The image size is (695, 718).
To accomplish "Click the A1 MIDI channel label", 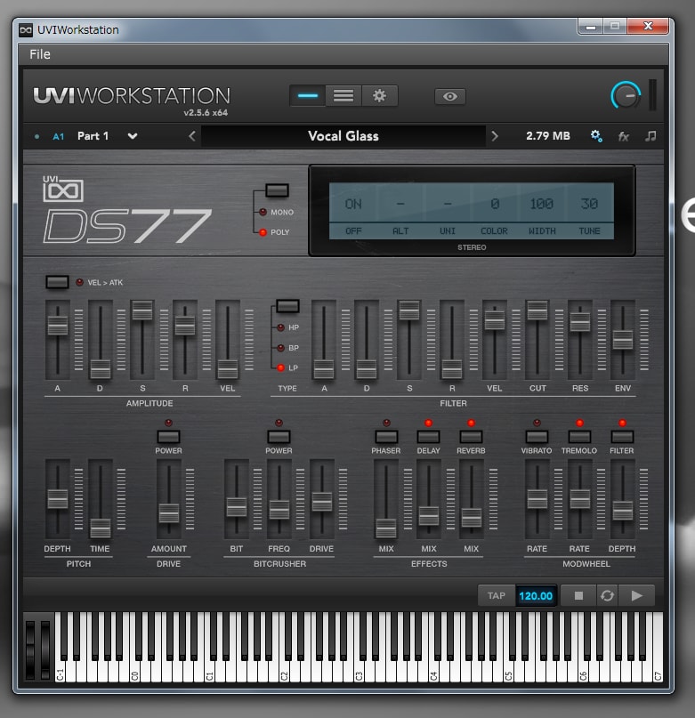I will [x=58, y=136].
